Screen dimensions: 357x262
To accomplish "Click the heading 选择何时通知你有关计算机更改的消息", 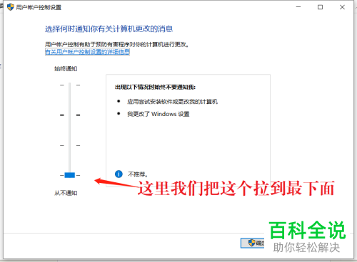I will [x=109, y=29].
